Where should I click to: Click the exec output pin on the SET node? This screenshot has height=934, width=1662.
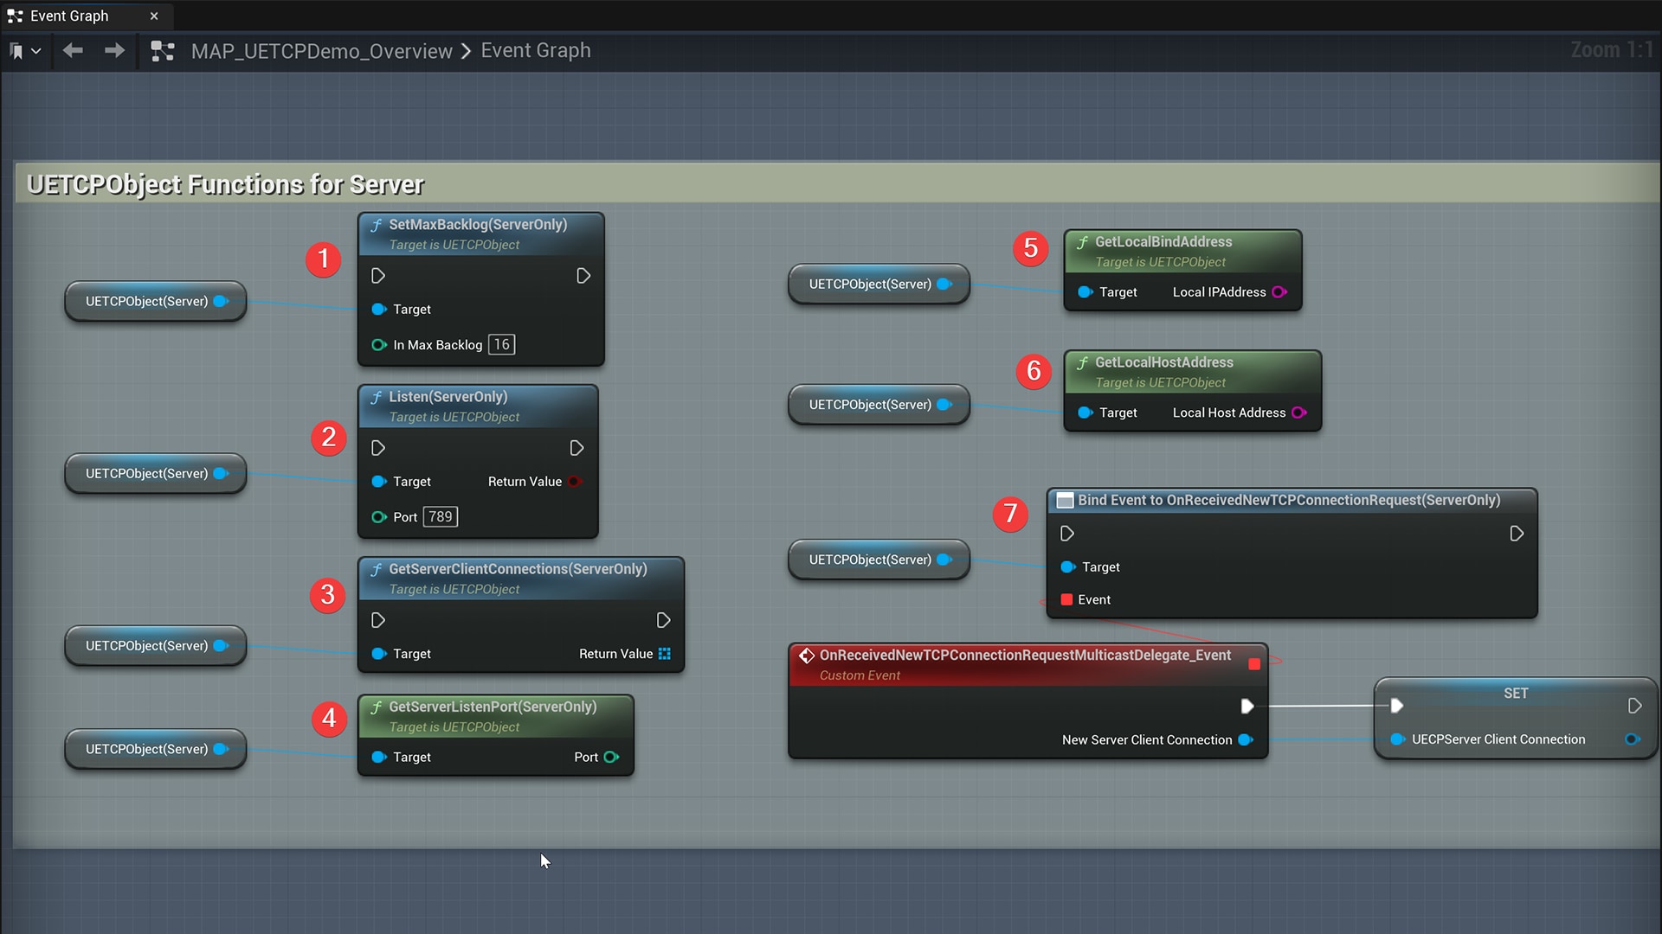coord(1635,706)
